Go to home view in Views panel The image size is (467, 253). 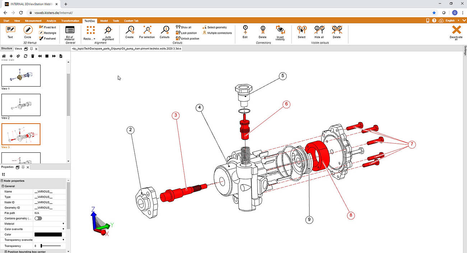tap(4, 56)
